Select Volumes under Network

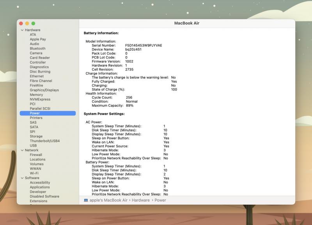(37, 164)
